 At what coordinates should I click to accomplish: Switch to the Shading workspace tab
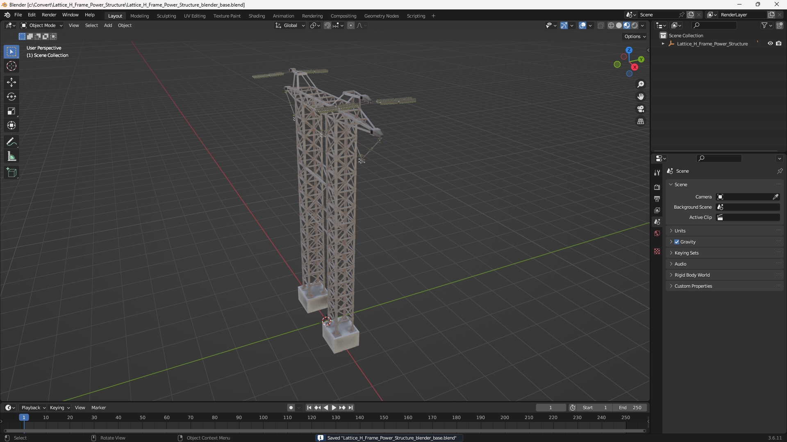pyautogui.click(x=257, y=16)
